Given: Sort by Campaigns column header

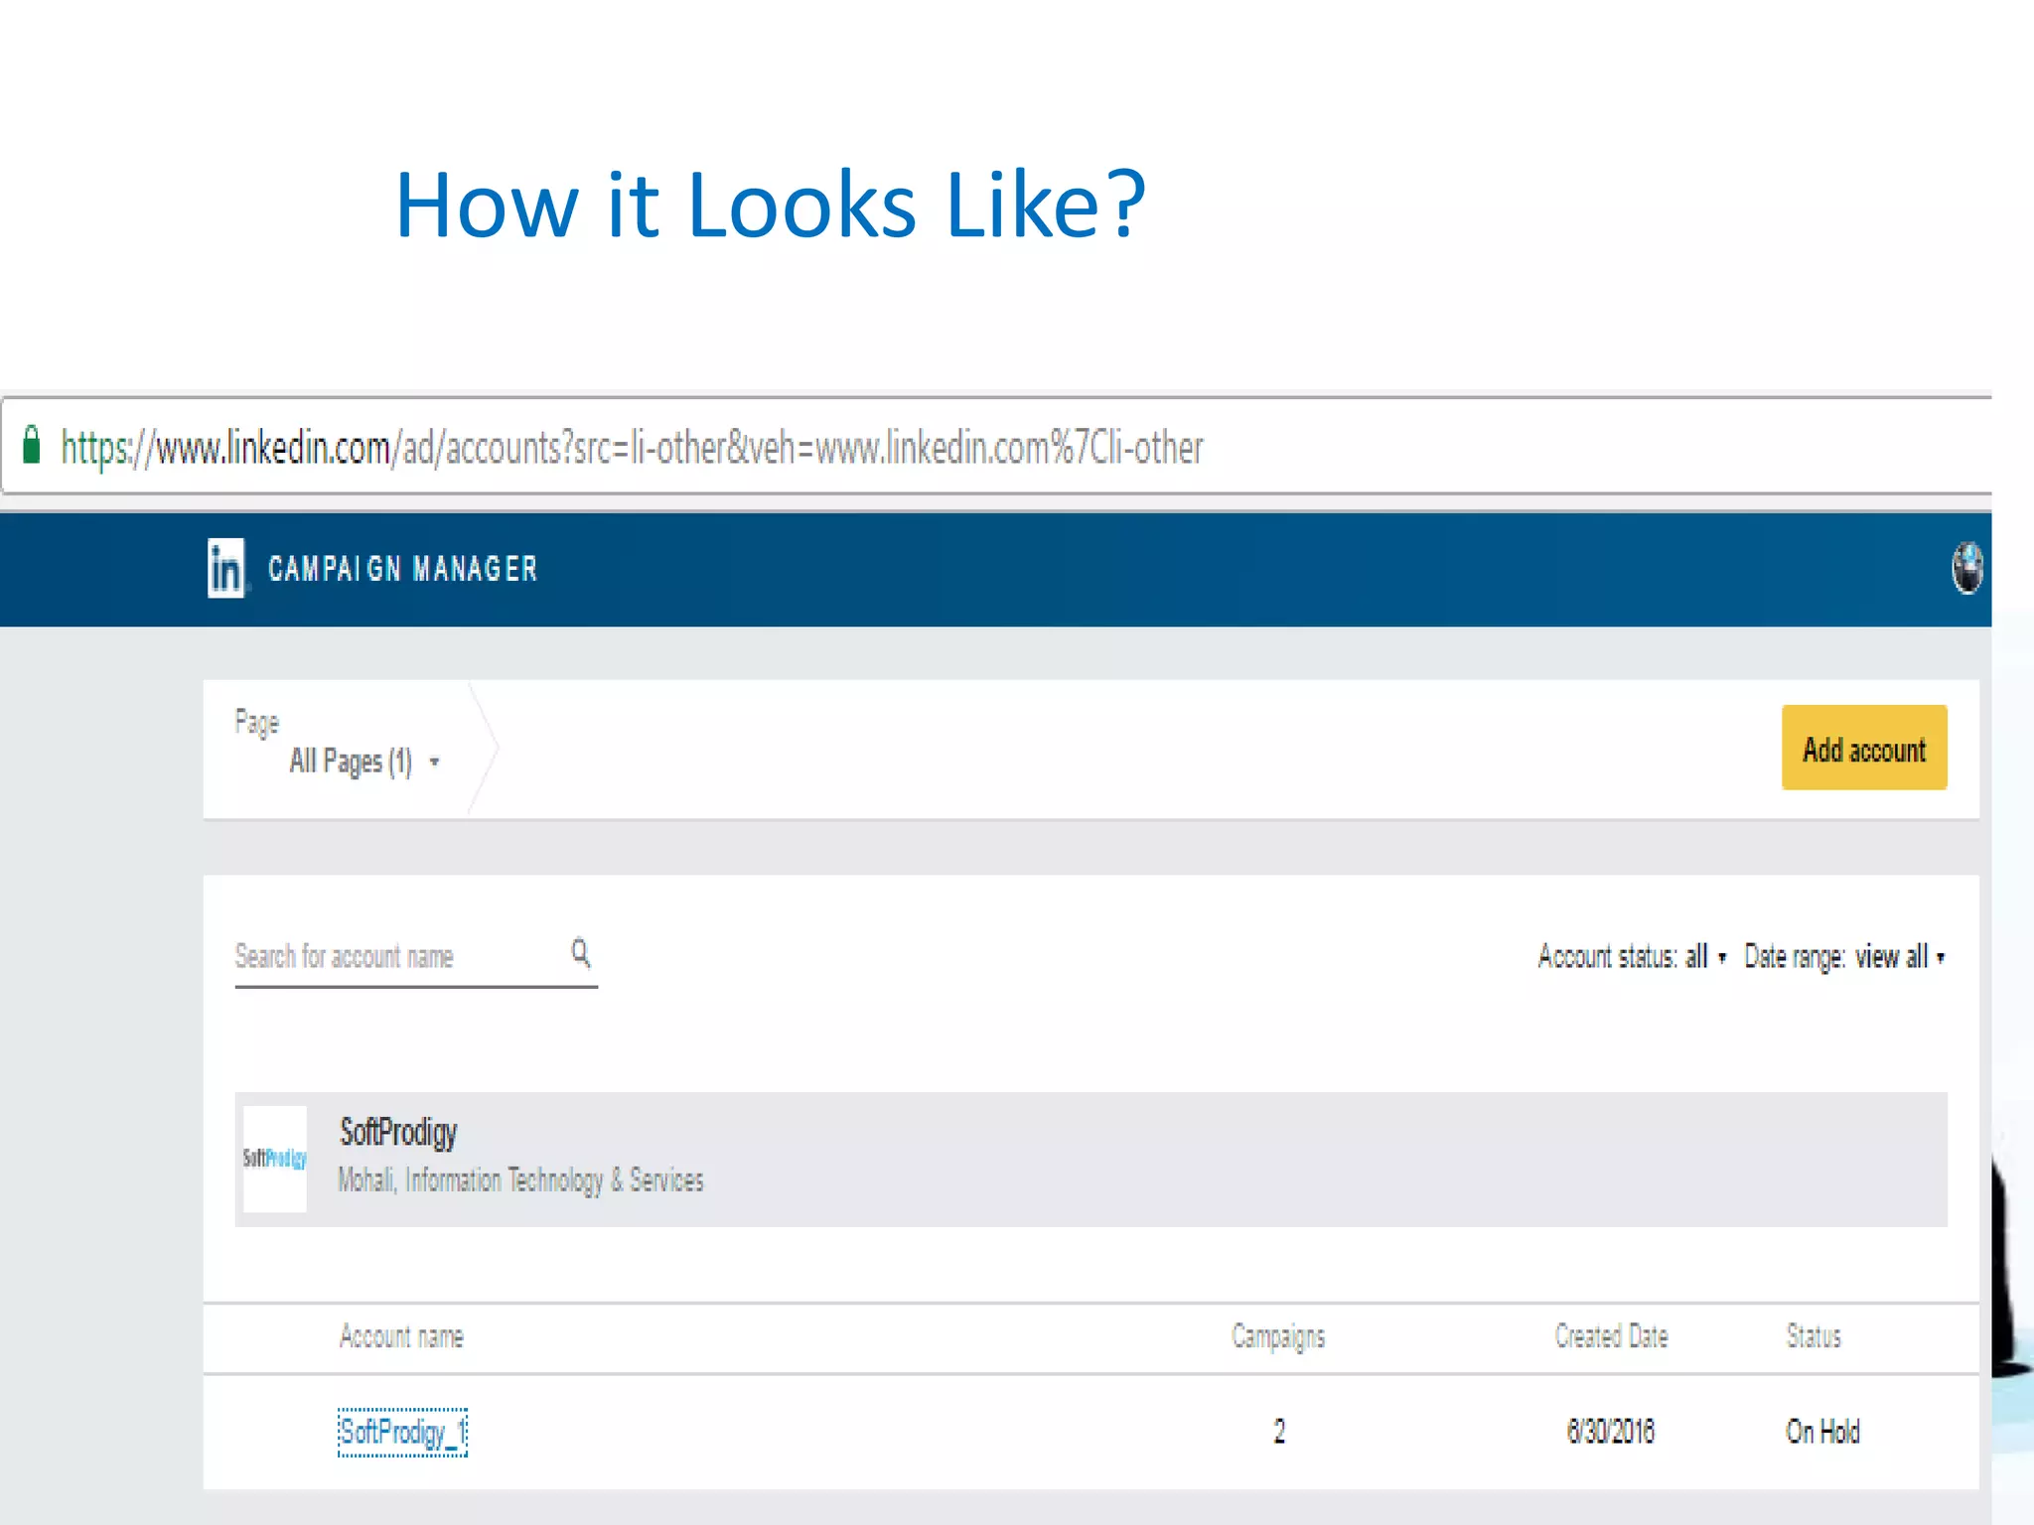Looking at the screenshot, I should [1278, 1336].
